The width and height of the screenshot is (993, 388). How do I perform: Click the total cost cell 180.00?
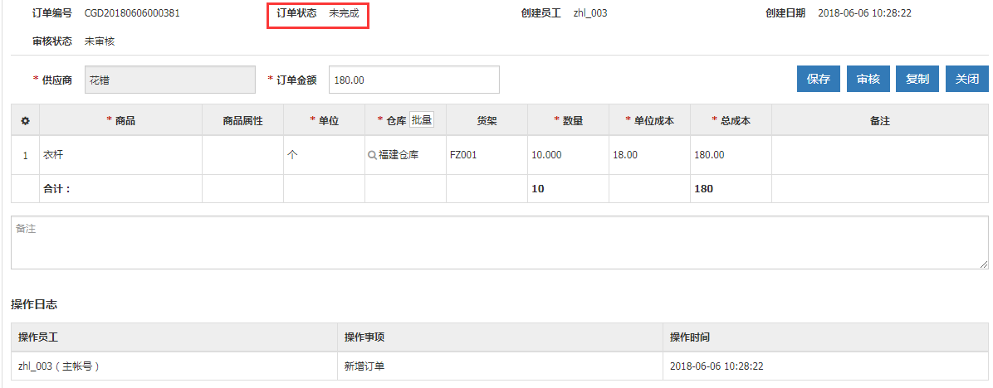731,155
